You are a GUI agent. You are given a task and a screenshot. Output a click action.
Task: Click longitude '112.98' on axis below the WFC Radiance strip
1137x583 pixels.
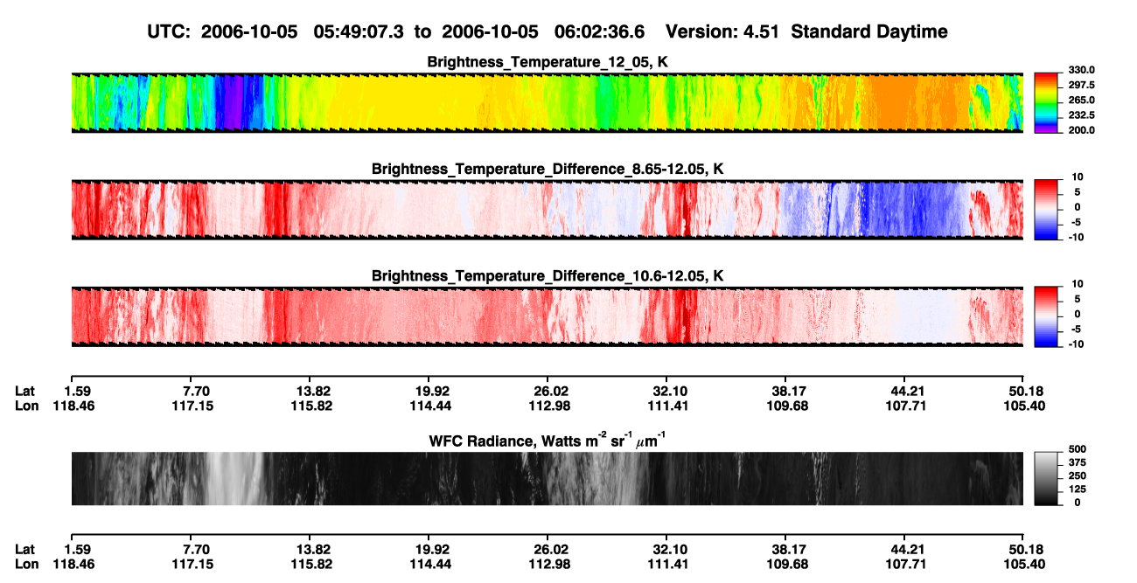551,564
